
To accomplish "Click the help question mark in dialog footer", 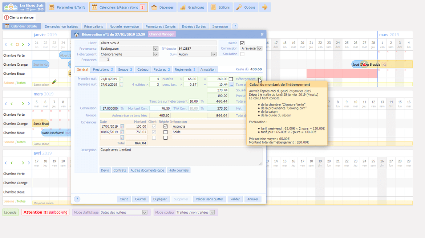I will (77, 199).
